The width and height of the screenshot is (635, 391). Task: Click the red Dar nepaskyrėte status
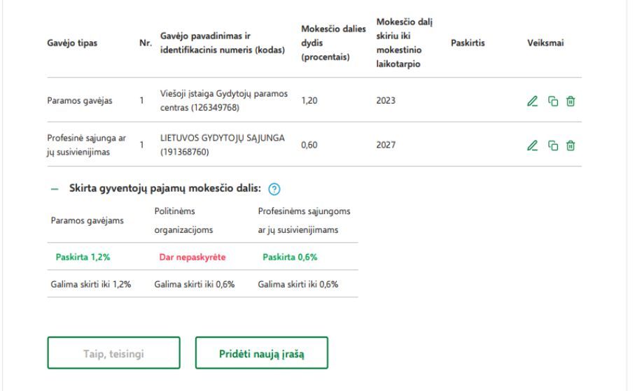tap(193, 257)
